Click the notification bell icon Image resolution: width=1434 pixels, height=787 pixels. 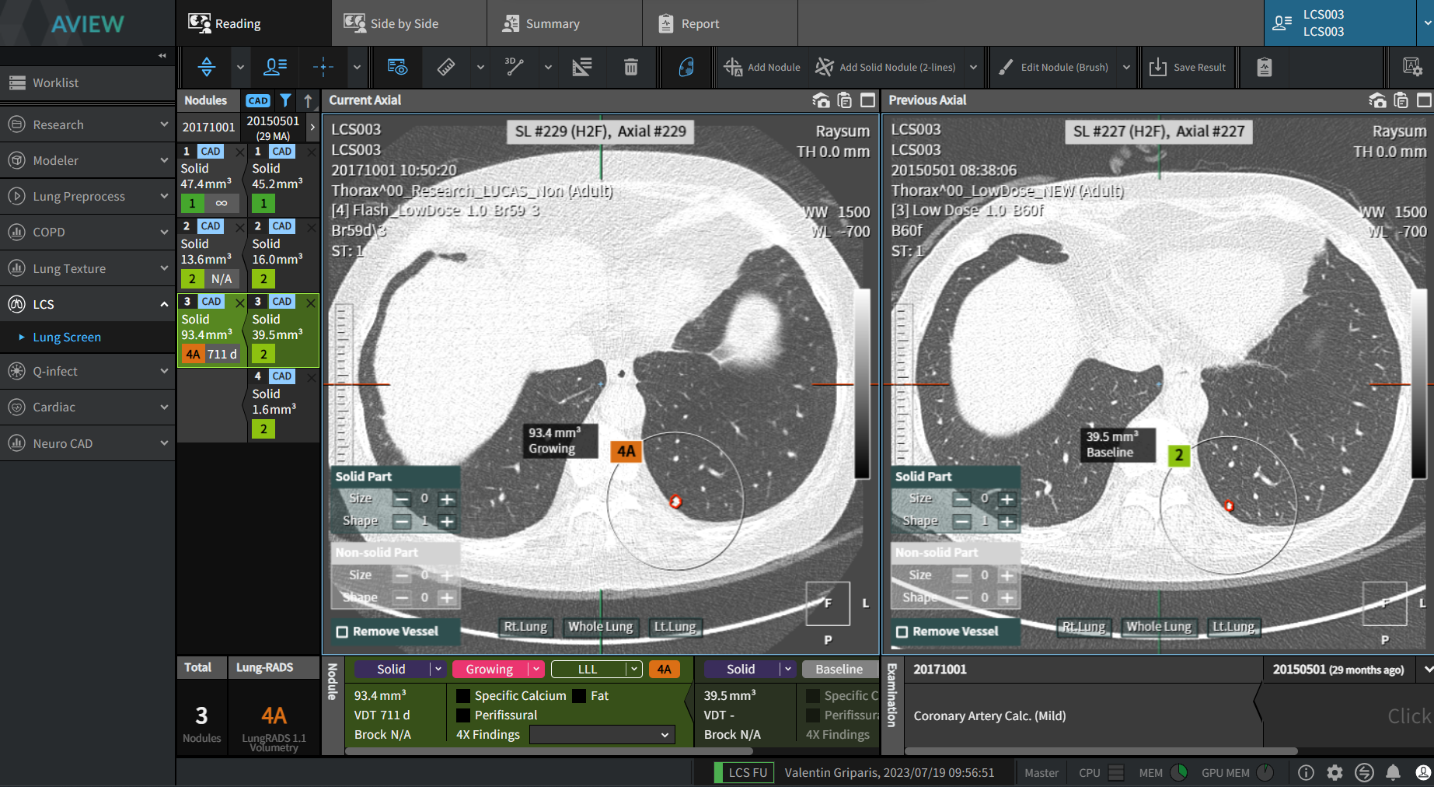(1393, 772)
